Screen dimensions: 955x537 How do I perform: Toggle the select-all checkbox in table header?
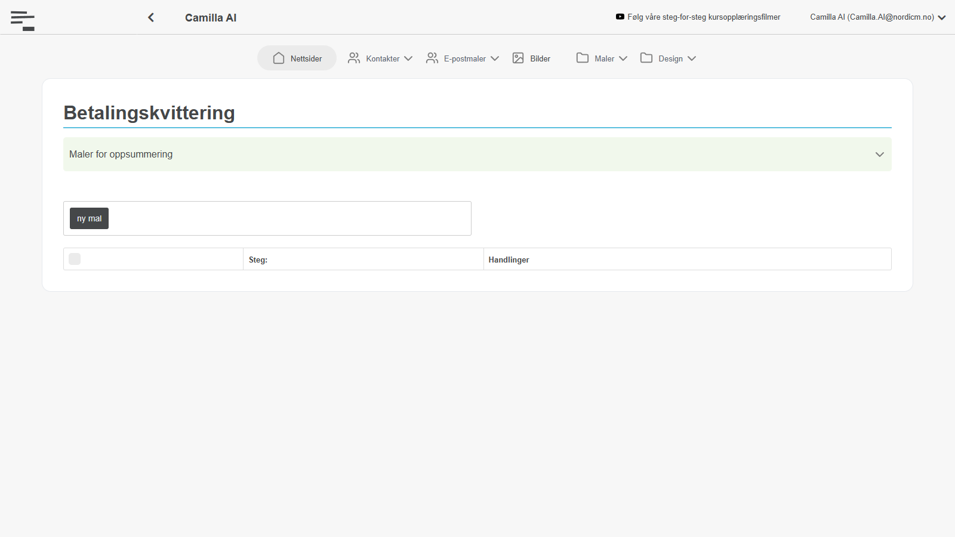tap(75, 259)
